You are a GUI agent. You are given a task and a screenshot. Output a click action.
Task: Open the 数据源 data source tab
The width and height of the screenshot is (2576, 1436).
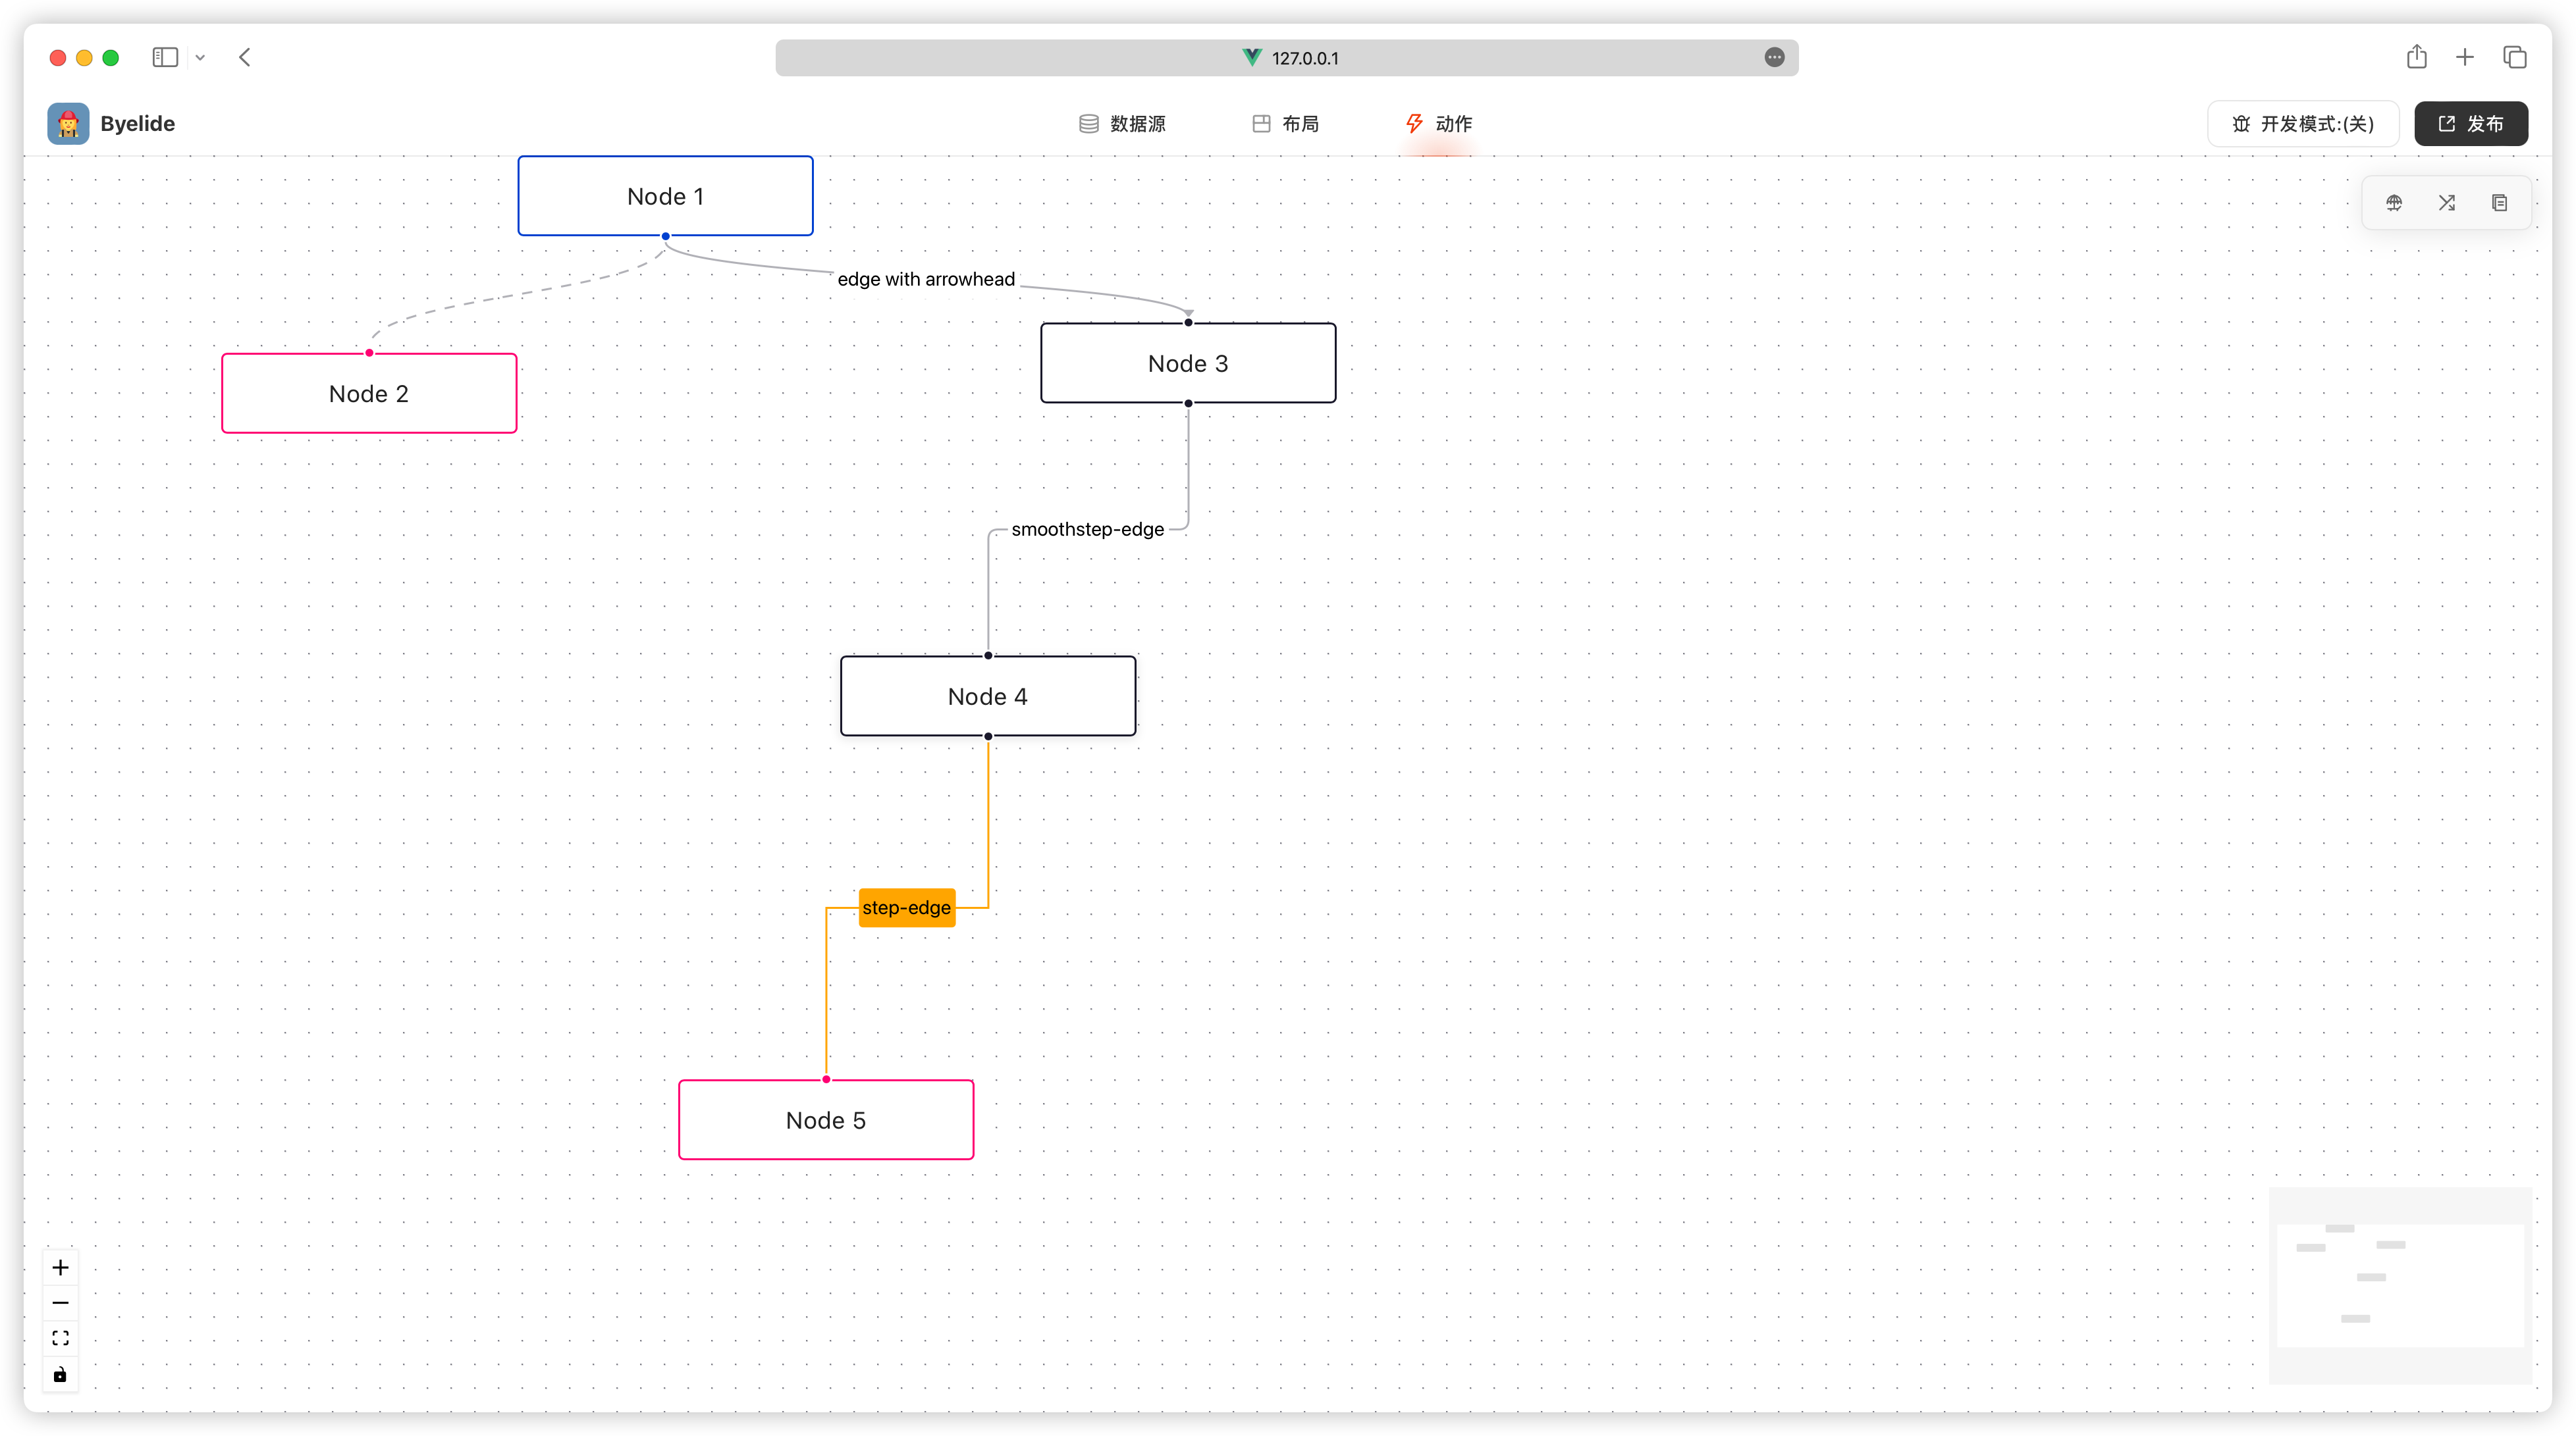[x=1122, y=124]
